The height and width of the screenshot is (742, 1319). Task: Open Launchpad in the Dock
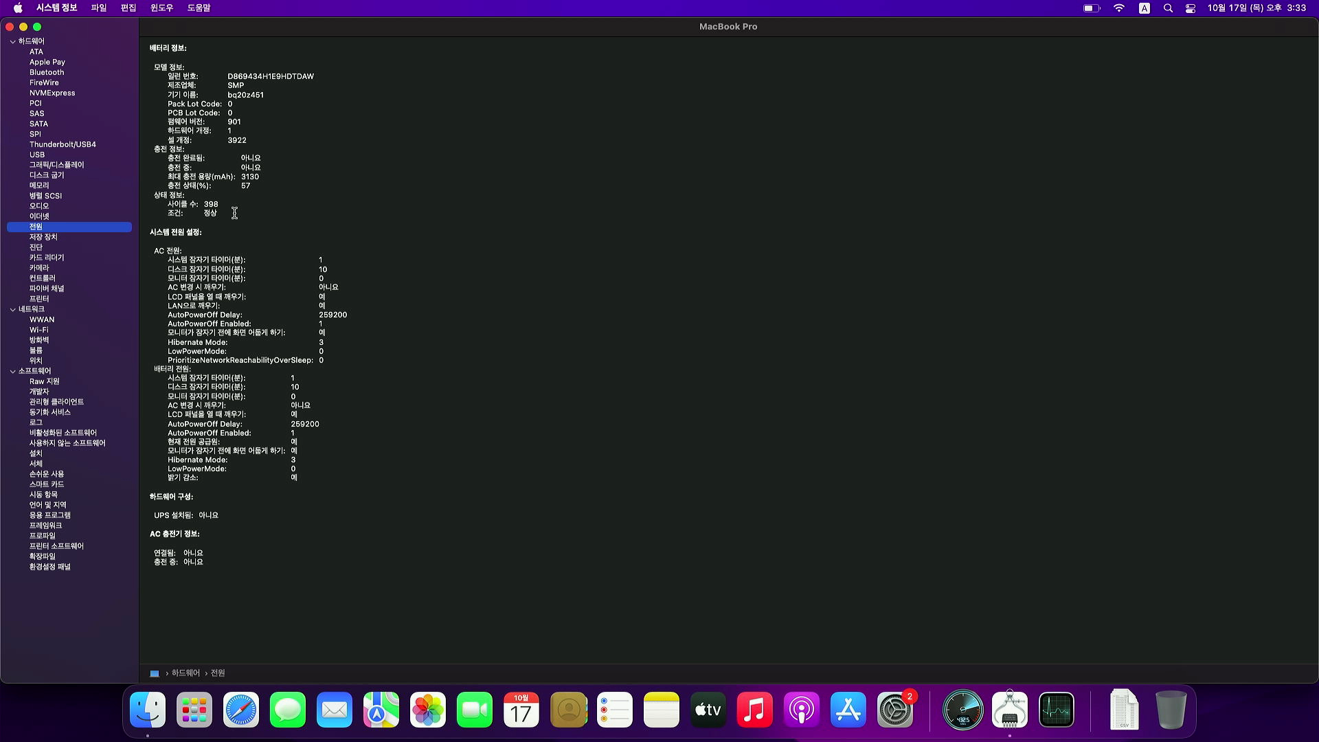click(x=194, y=710)
